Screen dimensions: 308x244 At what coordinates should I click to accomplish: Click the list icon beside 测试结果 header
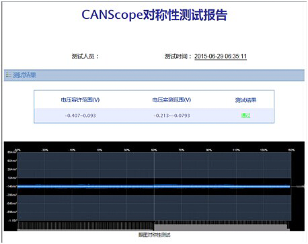9,75
